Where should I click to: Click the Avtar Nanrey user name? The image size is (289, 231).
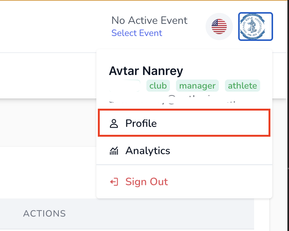[x=146, y=70]
